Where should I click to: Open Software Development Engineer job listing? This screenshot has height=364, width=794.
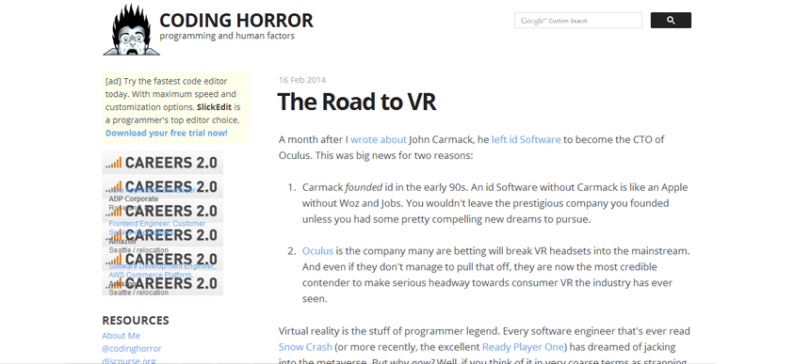[162, 266]
